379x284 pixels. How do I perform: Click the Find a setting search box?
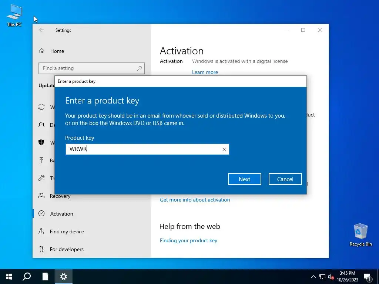pyautogui.click(x=92, y=68)
